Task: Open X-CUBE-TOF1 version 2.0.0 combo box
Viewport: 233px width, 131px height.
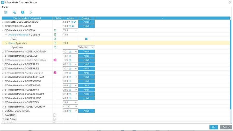Action: [x=70, y=102]
